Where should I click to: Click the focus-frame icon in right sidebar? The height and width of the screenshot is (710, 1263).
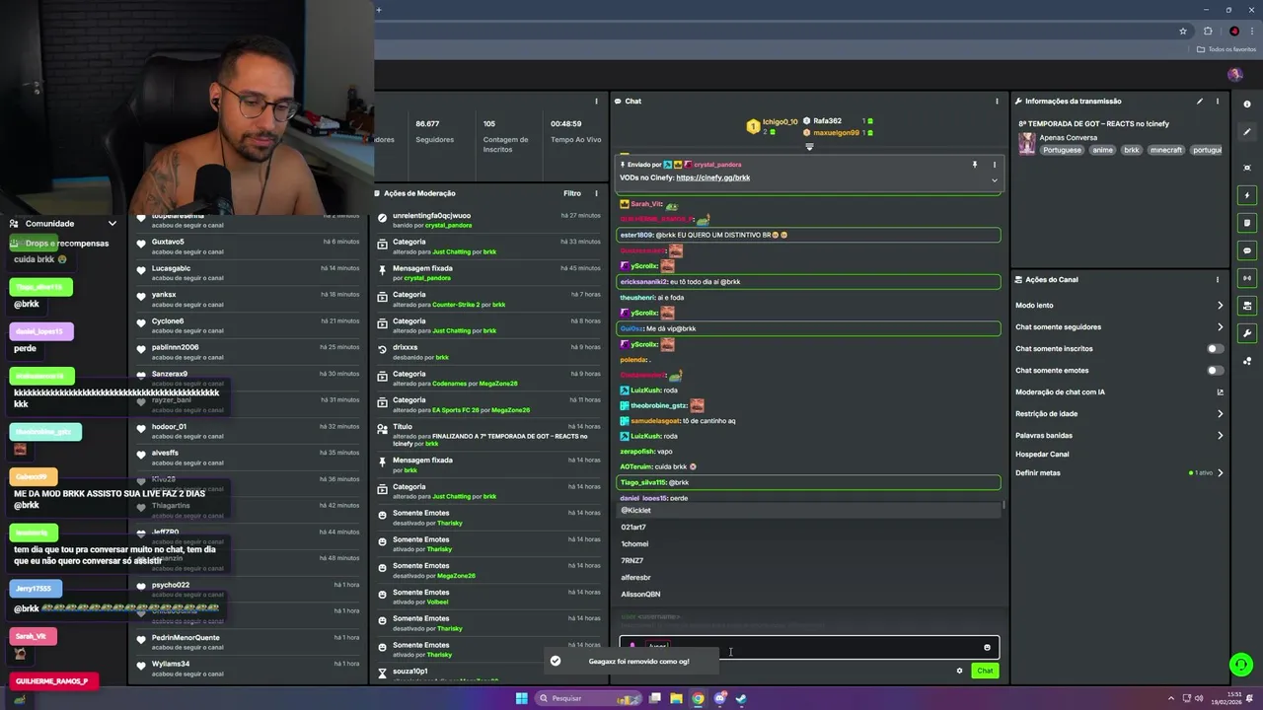(1247, 168)
